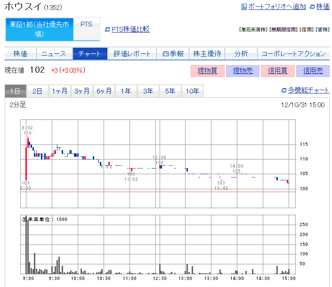
Task: Click the 信用買 button
Action: [277, 71]
